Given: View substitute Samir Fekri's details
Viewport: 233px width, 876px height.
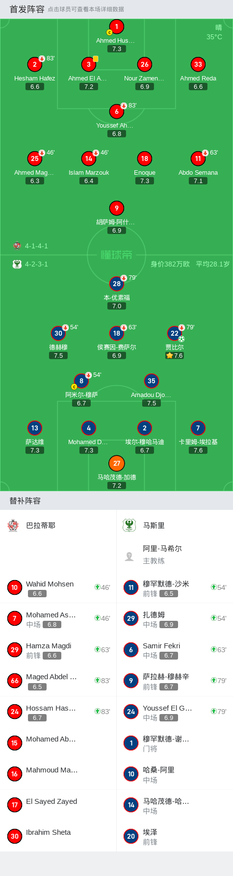Looking at the screenshot, I should pyautogui.click(x=175, y=650).
